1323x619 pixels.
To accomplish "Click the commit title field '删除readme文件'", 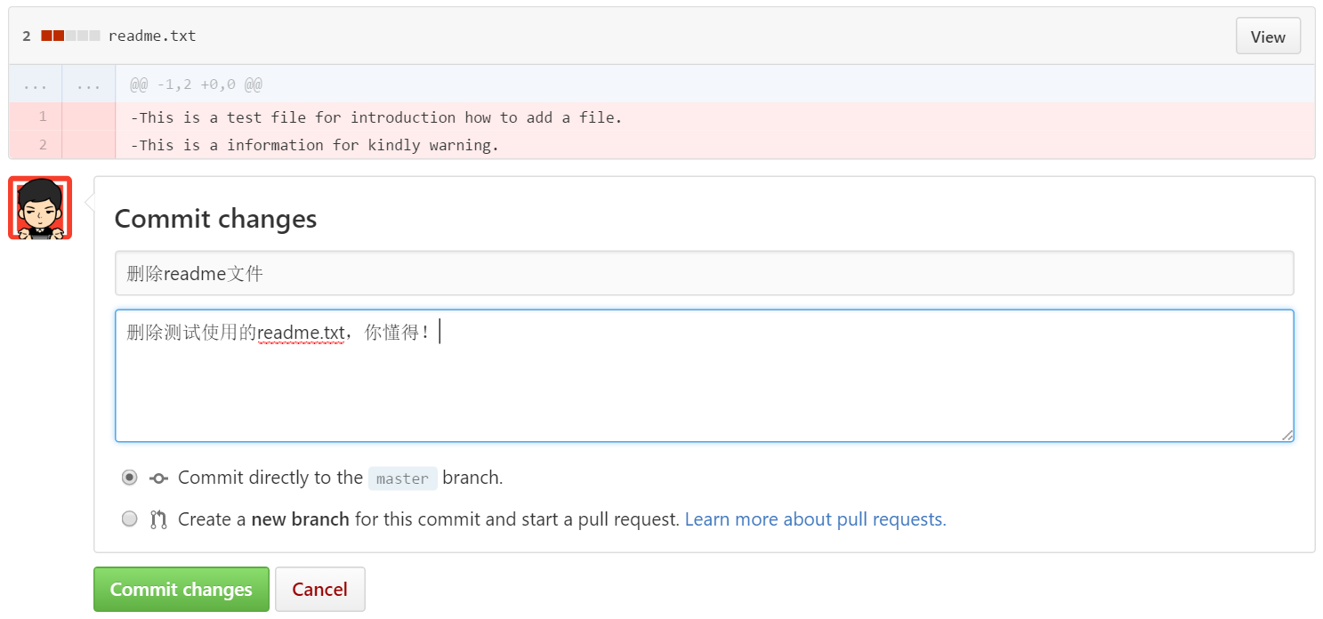I will click(x=704, y=274).
